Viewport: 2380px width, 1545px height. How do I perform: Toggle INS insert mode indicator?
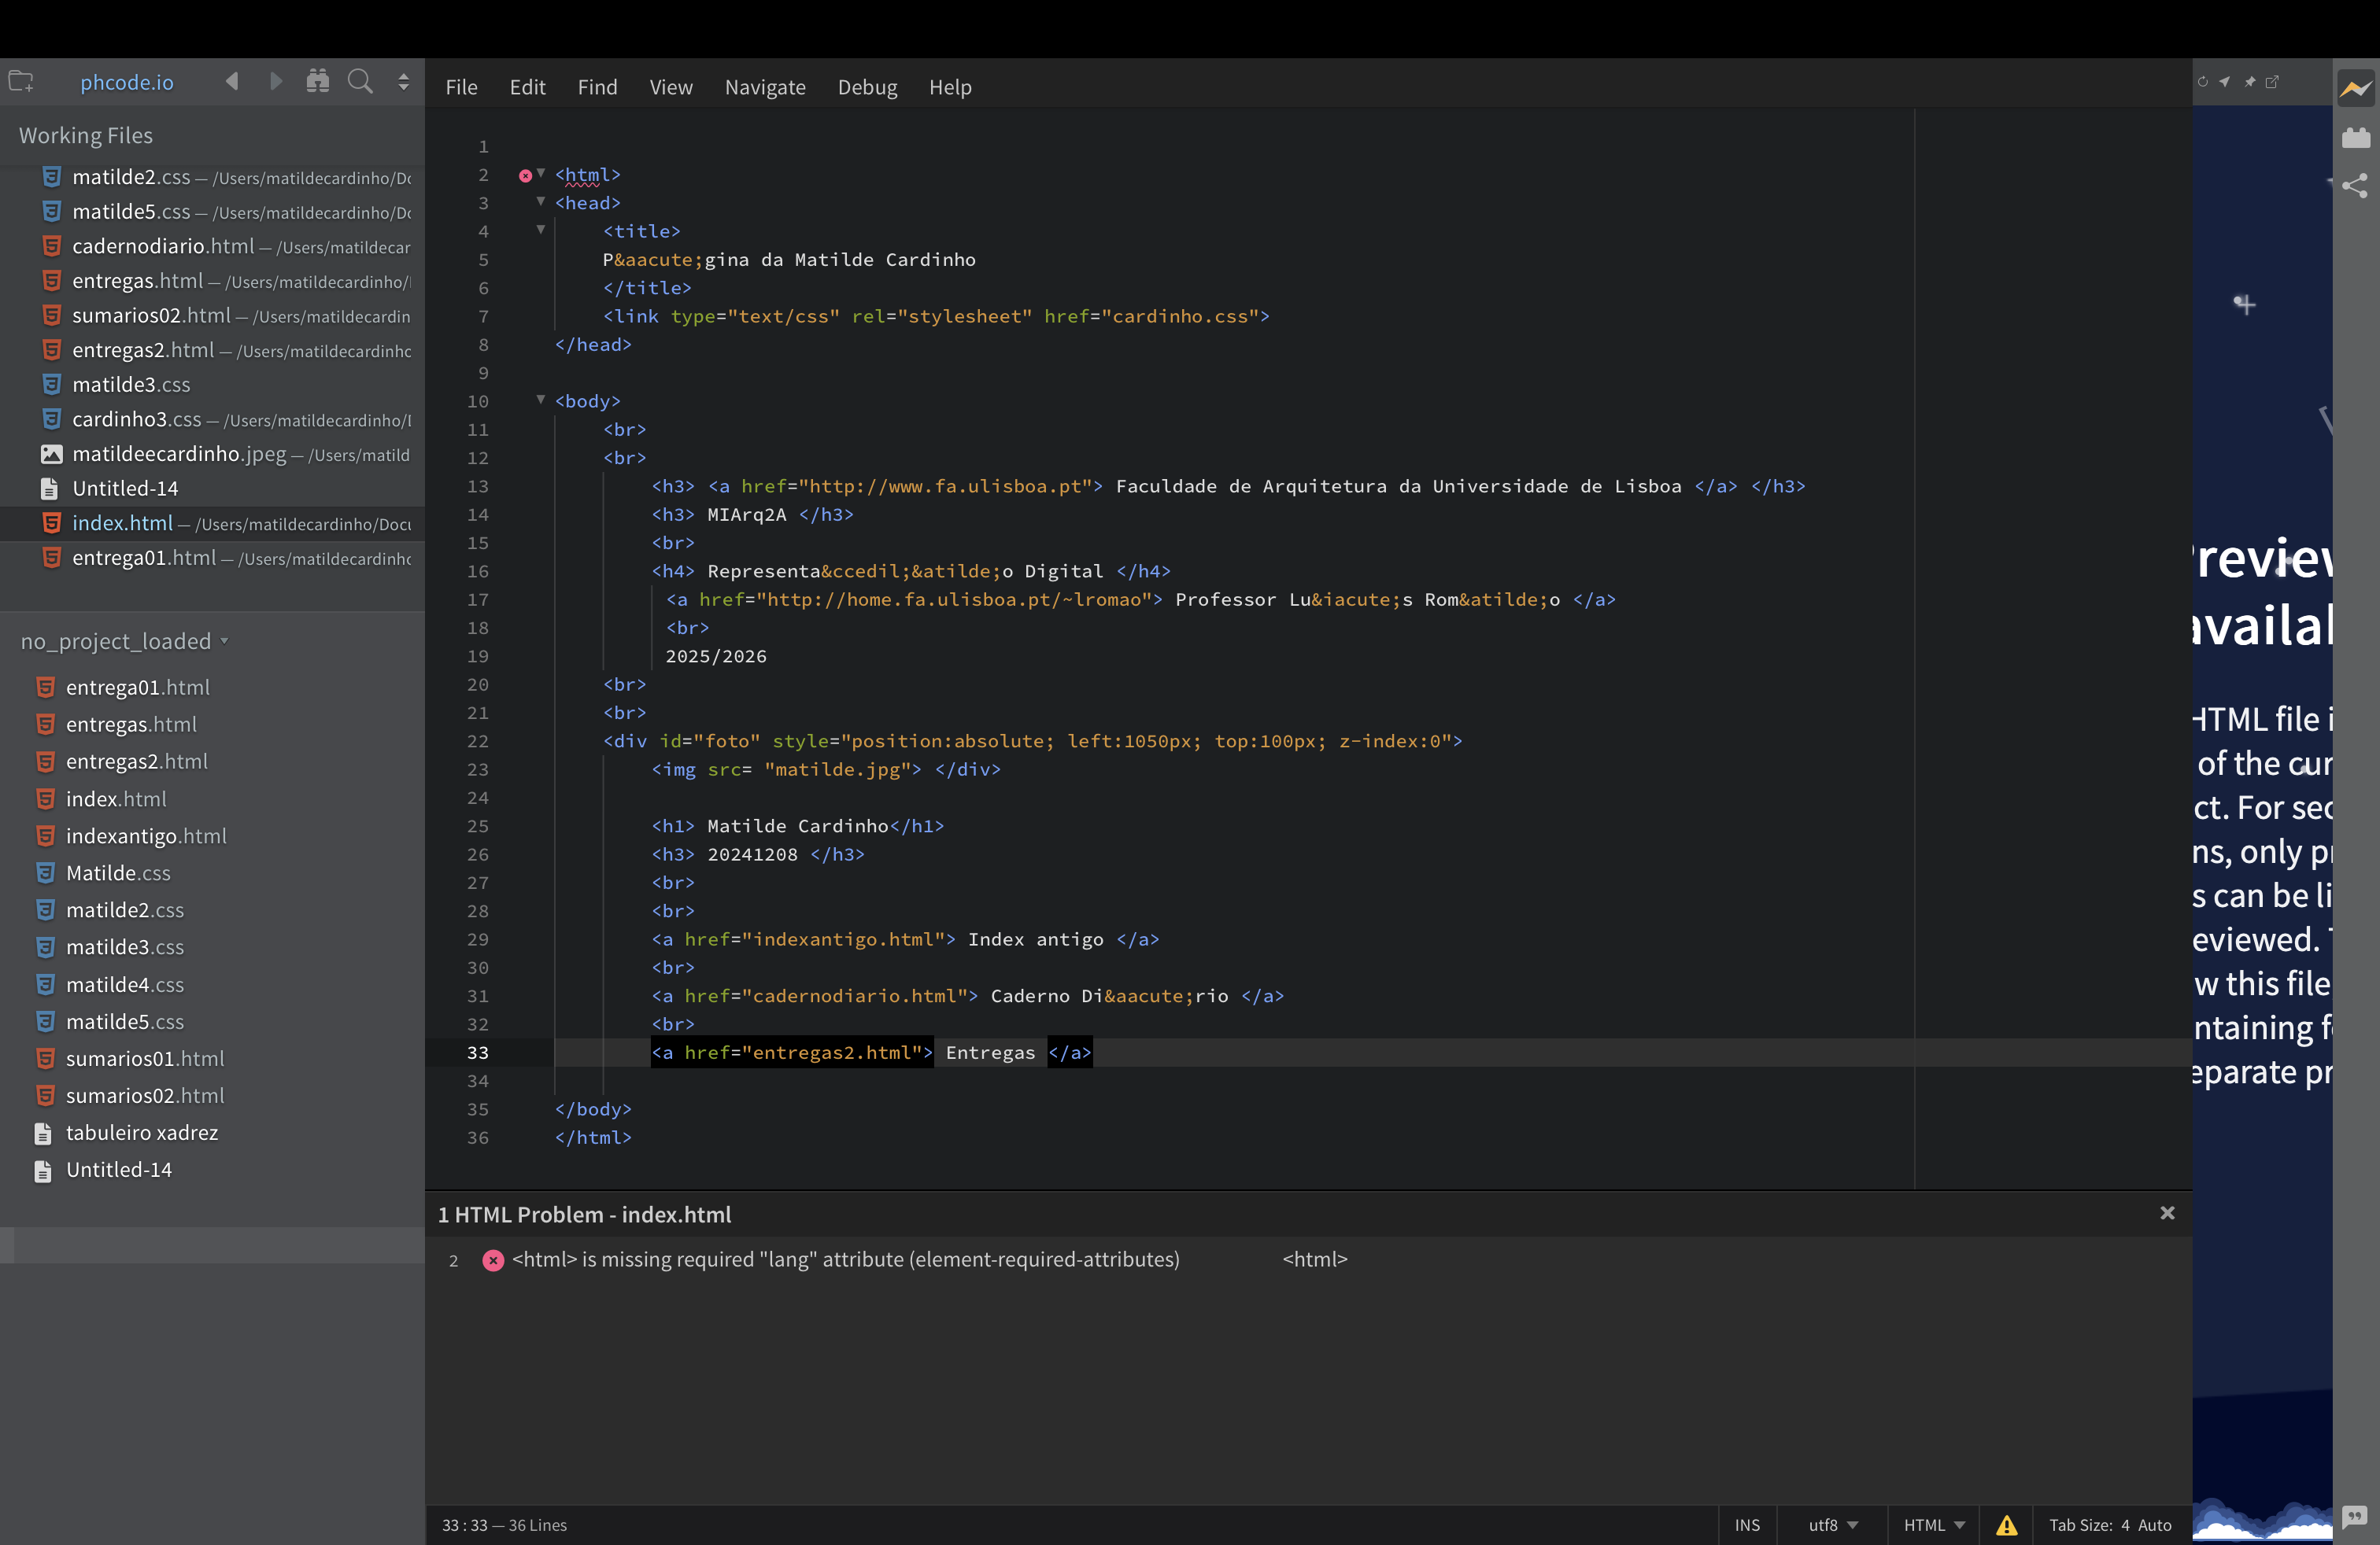click(1747, 1525)
